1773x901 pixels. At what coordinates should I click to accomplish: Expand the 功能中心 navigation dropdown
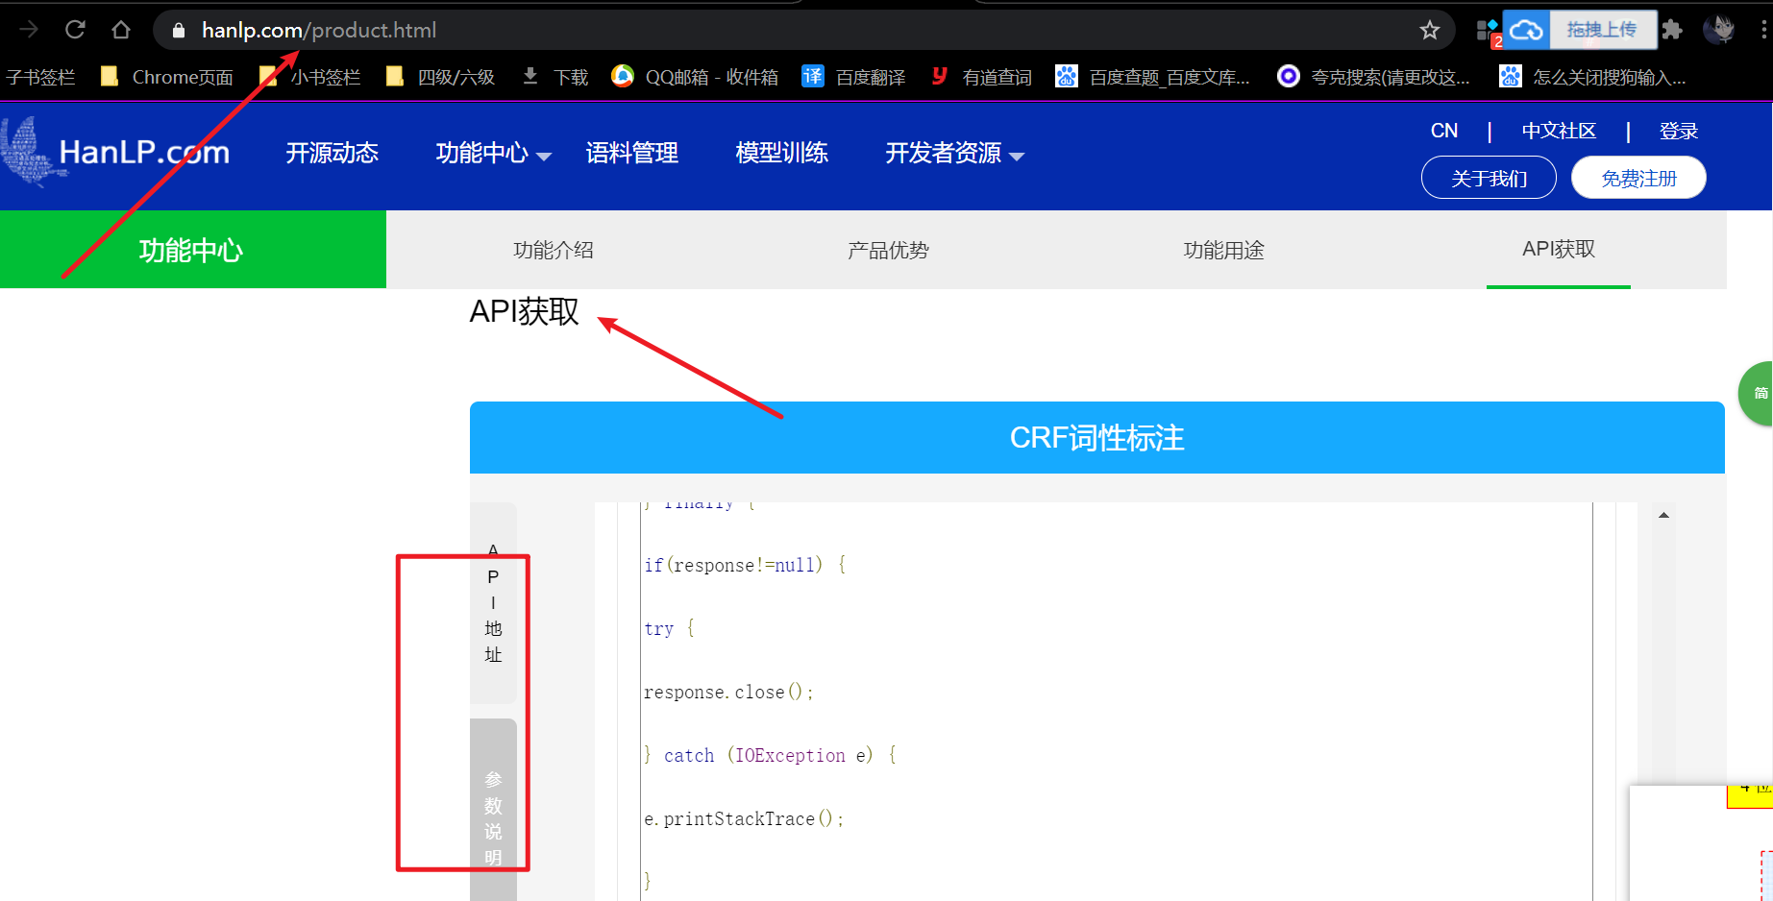(x=491, y=153)
